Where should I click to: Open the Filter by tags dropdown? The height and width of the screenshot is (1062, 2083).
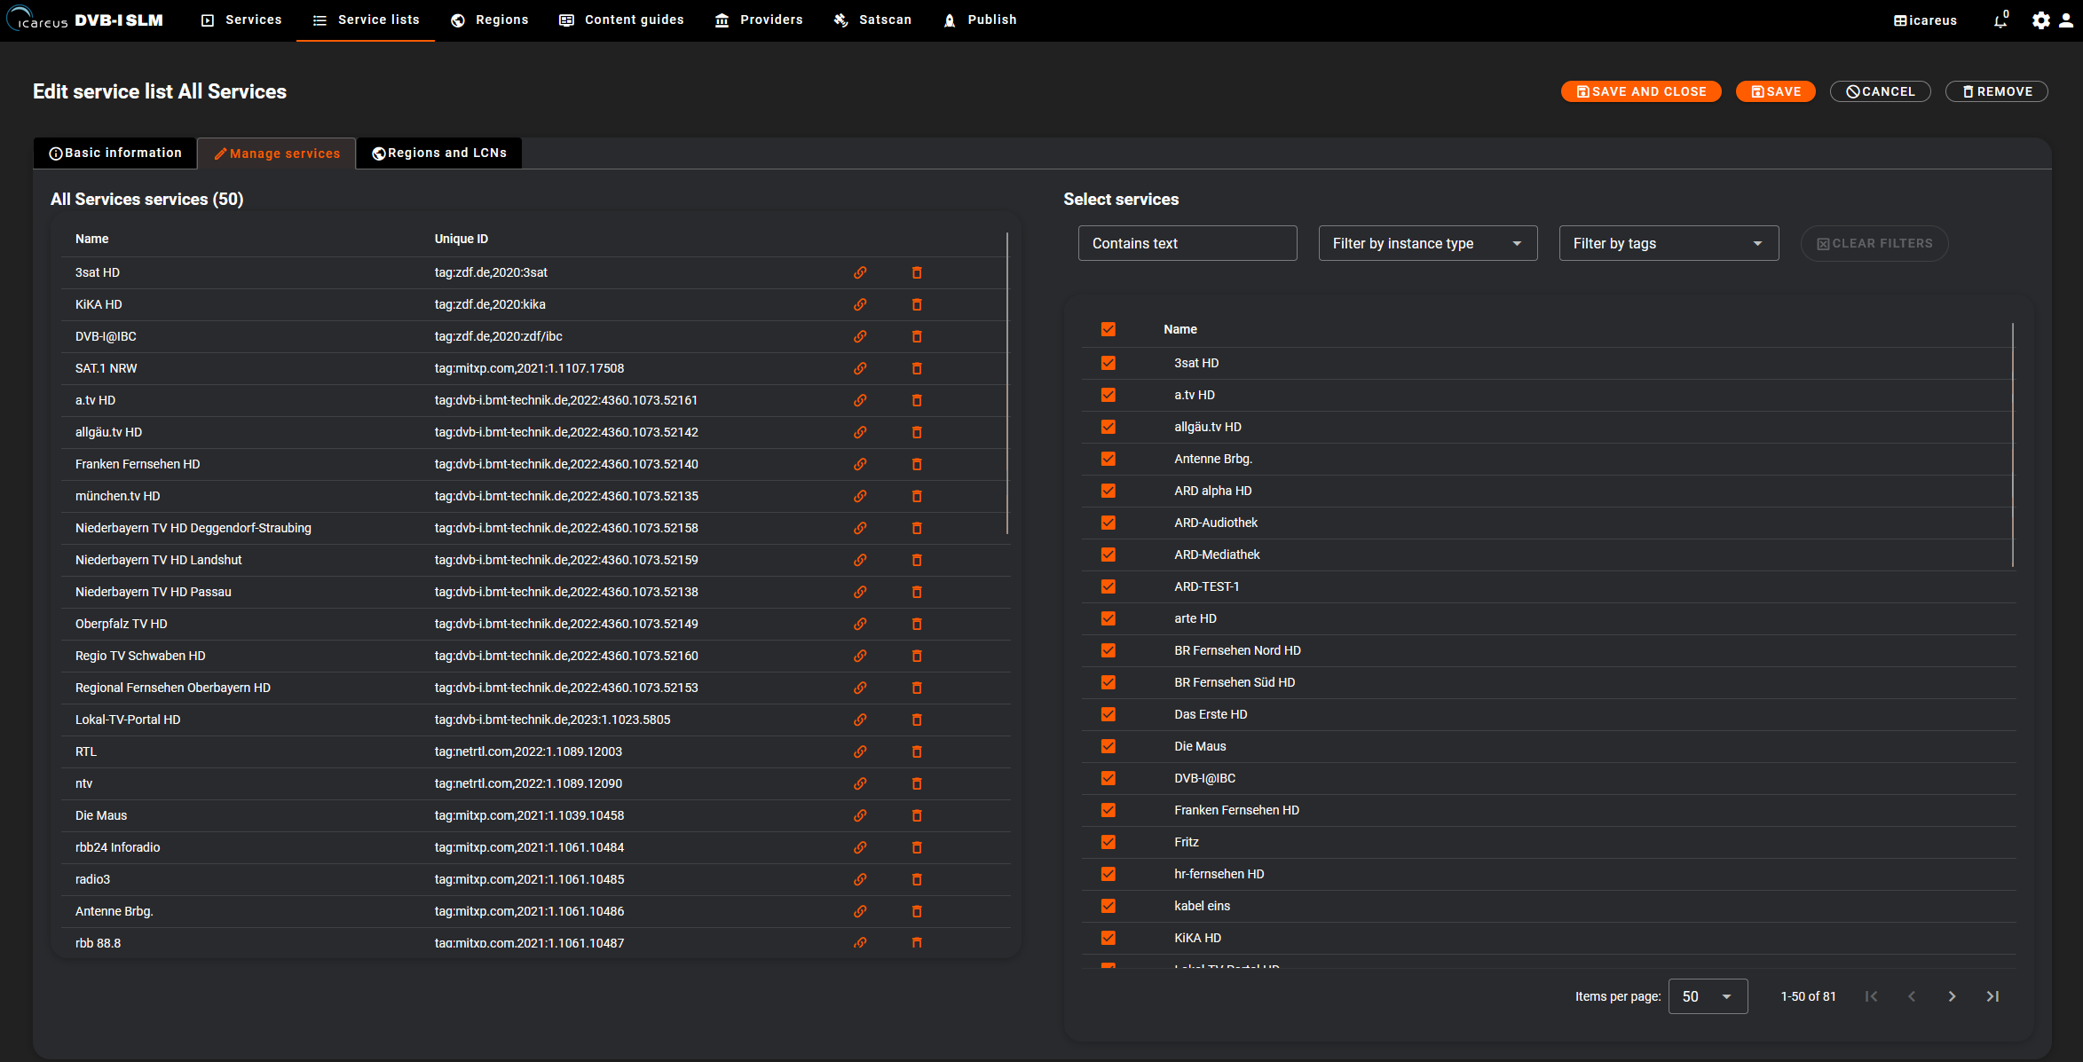point(1668,243)
